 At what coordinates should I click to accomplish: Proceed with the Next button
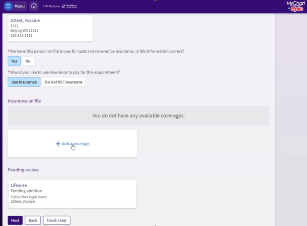pos(15,220)
